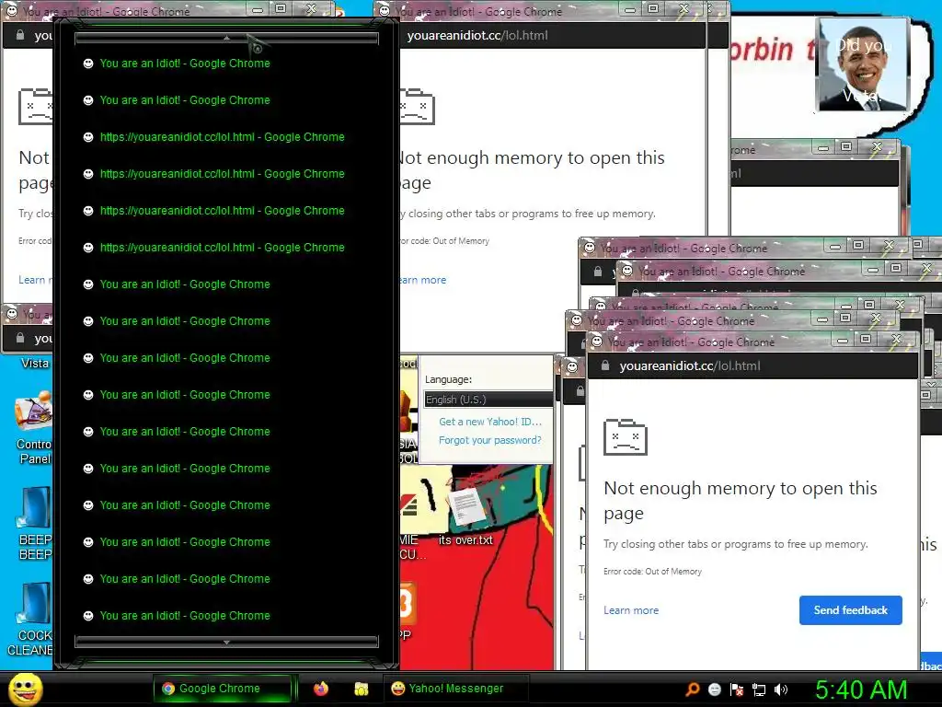Open the flag with red X tray icon
Screen dimensions: 942x707
tap(737, 690)
